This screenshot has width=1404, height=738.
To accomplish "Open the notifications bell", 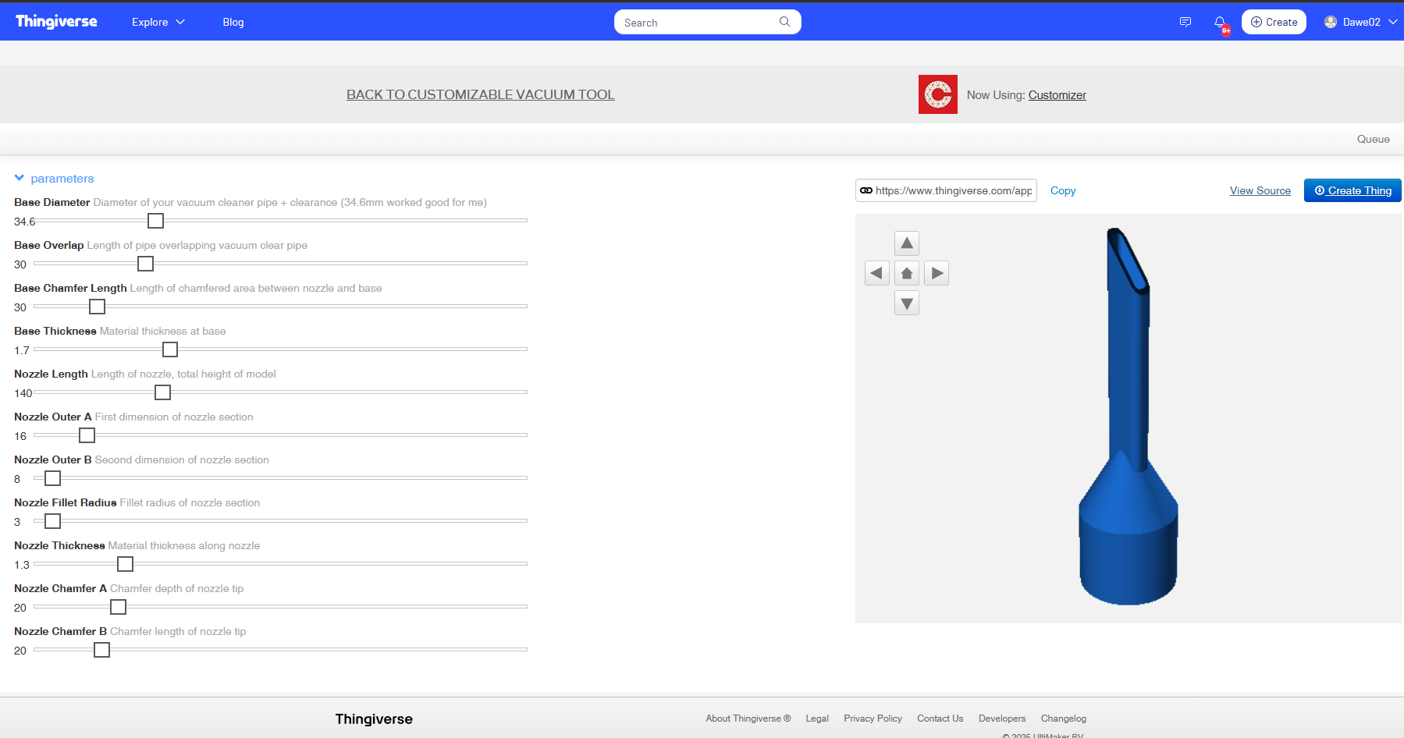I will [x=1220, y=23].
